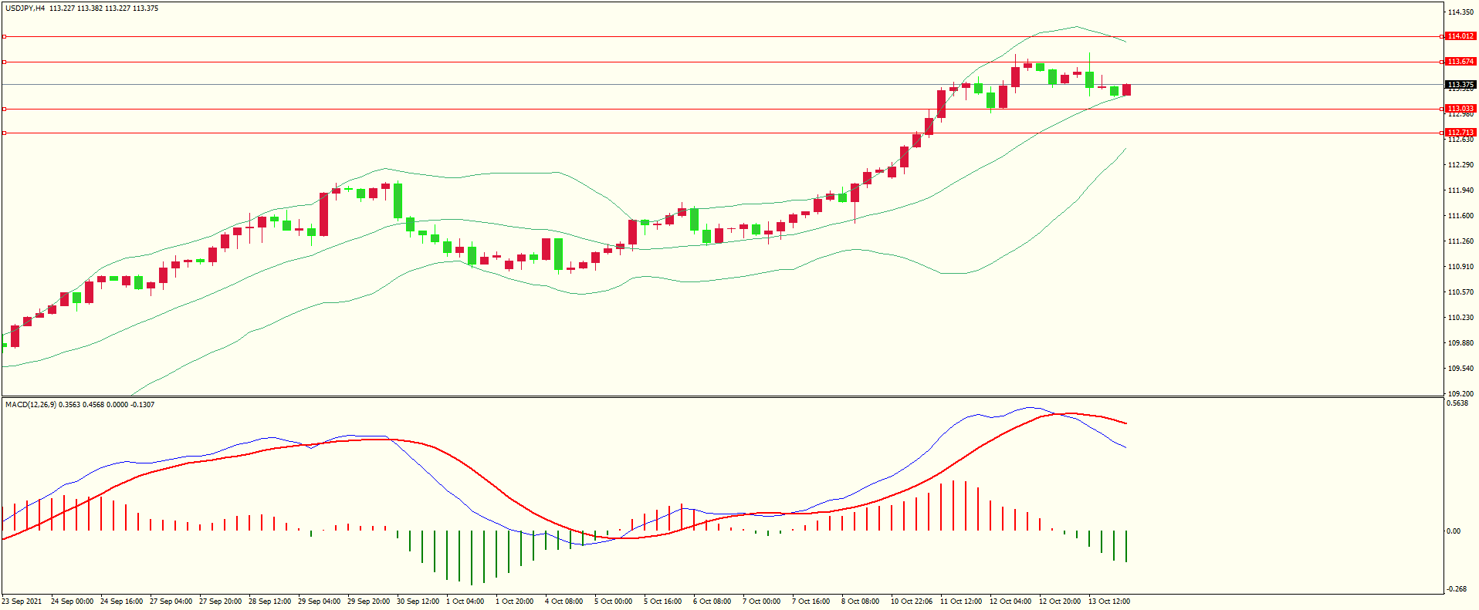Click the rightmost red candlestick on chart
The height and width of the screenshot is (610, 1479).
(x=1126, y=90)
